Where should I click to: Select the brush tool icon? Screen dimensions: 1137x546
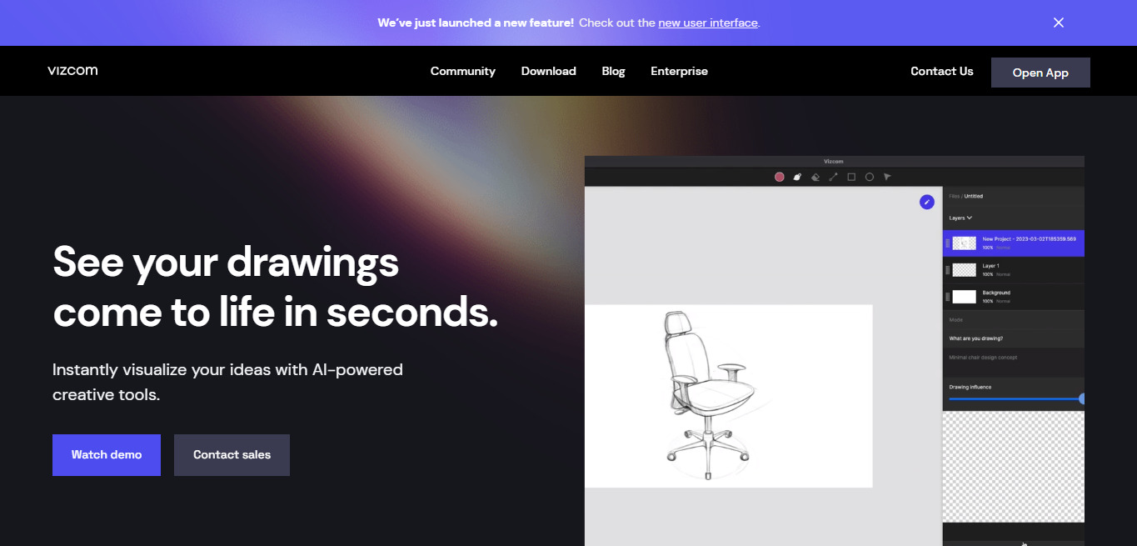click(x=797, y=177)
